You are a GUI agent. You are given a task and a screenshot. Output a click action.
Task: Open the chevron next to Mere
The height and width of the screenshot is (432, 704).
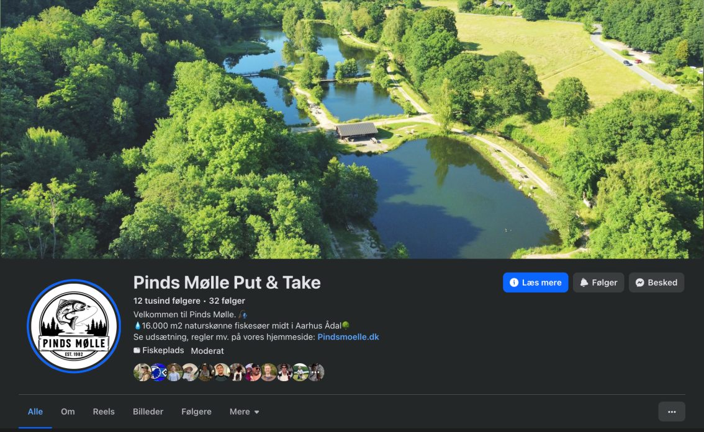pyautogui.click(x=257, y=412)
